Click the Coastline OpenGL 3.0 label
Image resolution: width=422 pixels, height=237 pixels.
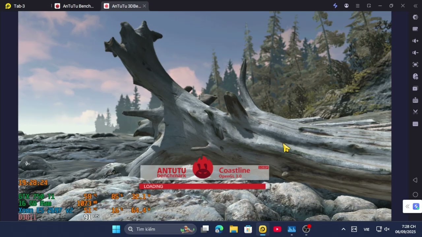[x=234, y=172]
